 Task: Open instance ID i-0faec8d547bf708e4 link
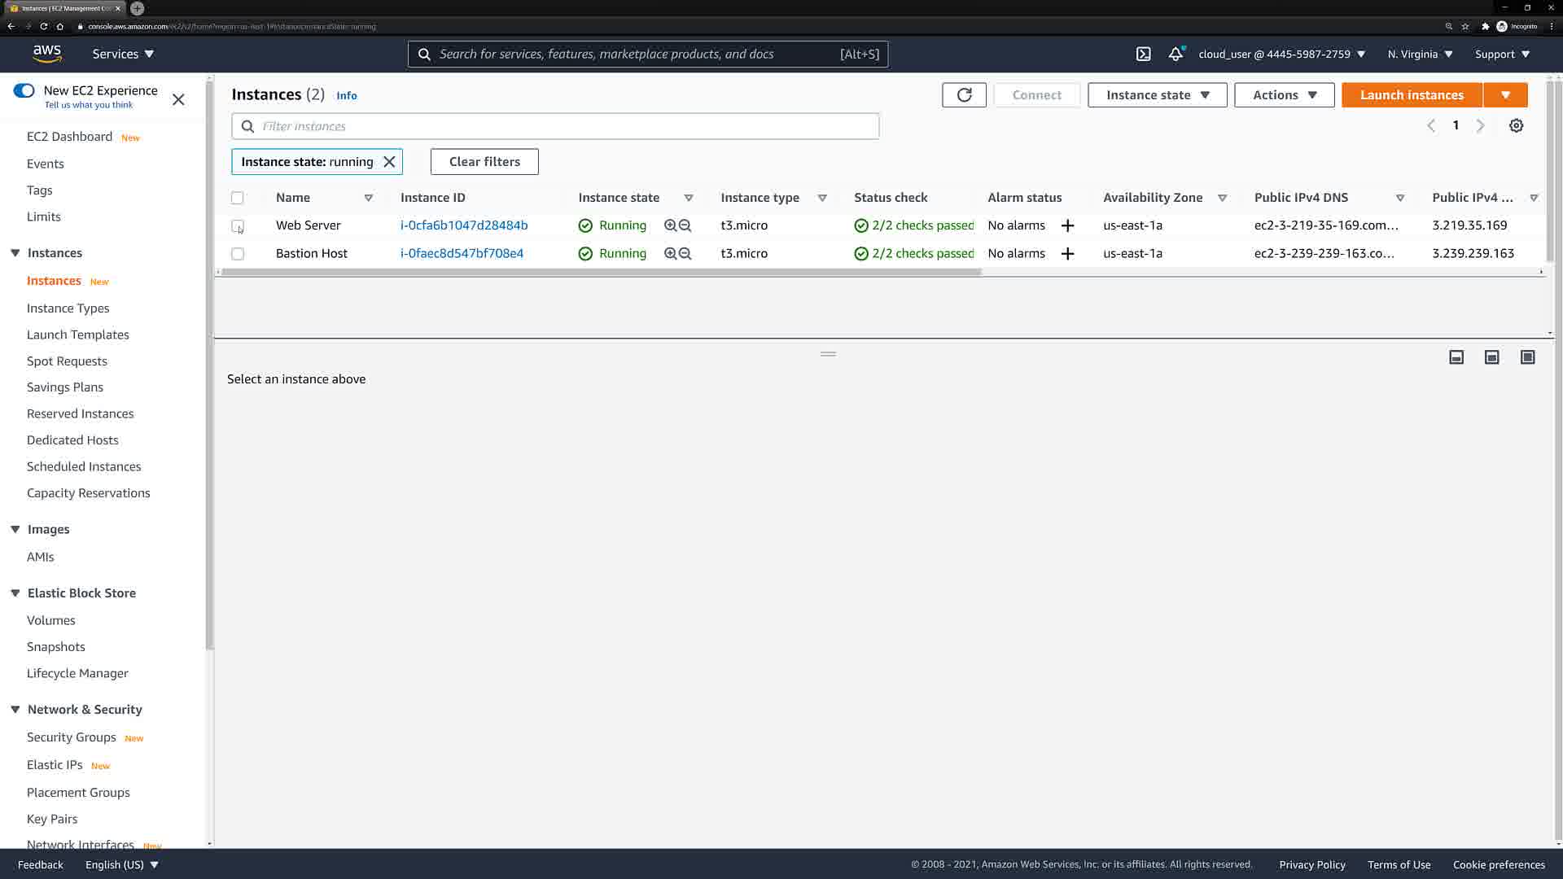(462, 253)
